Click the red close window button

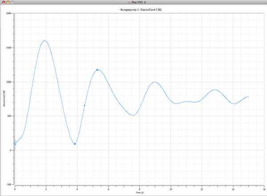[4, 2]
